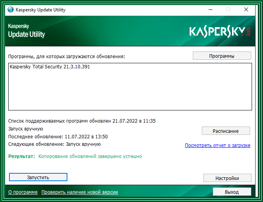
Task: Click Посмотреть отчет о загрузке link
Action: click(x=218, y=145)
